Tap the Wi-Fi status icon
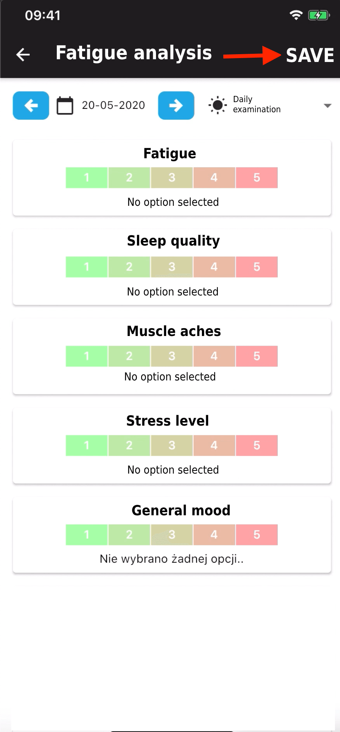The width and height of the screenshot is (340, 732). point(296,15)
